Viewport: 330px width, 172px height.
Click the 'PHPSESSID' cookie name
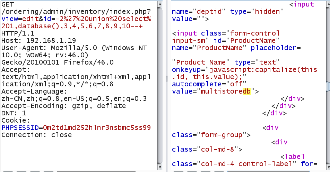[x=20, y=127]
